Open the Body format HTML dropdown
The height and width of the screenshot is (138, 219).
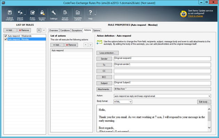coord(123,102)
